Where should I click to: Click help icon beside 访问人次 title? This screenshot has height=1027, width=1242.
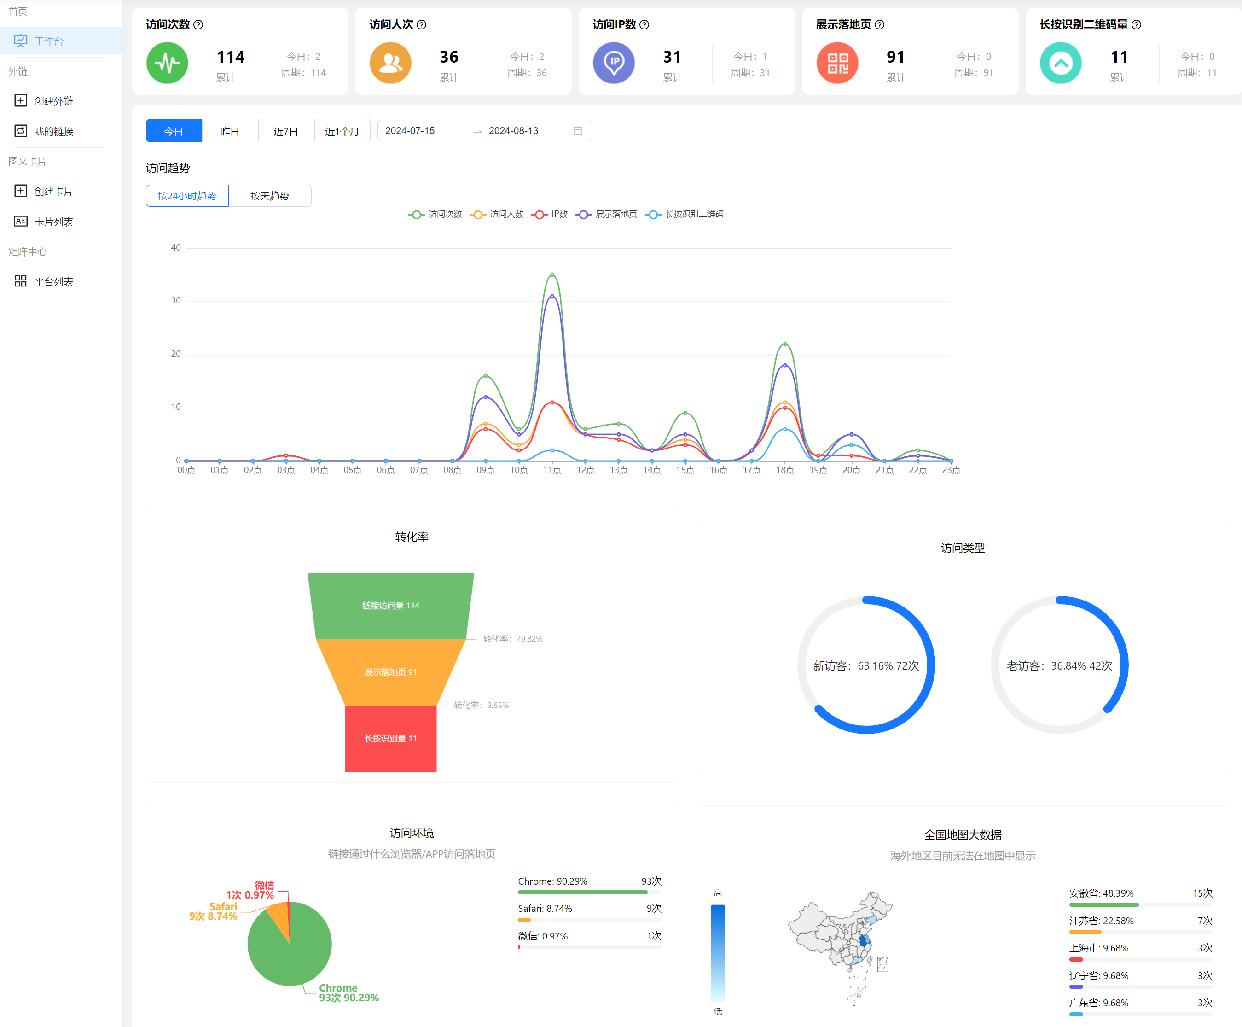pyautogui.click(x=422, y=25)
